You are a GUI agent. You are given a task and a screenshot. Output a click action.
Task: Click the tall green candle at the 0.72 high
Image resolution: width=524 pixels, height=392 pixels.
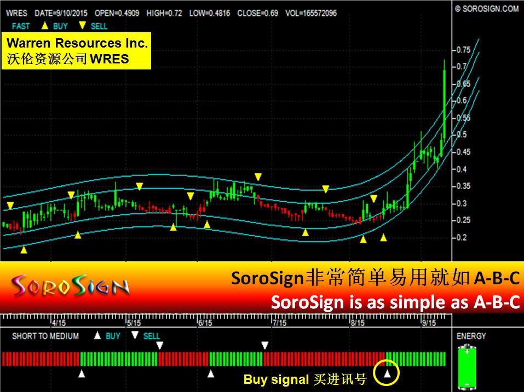(445, 100)
